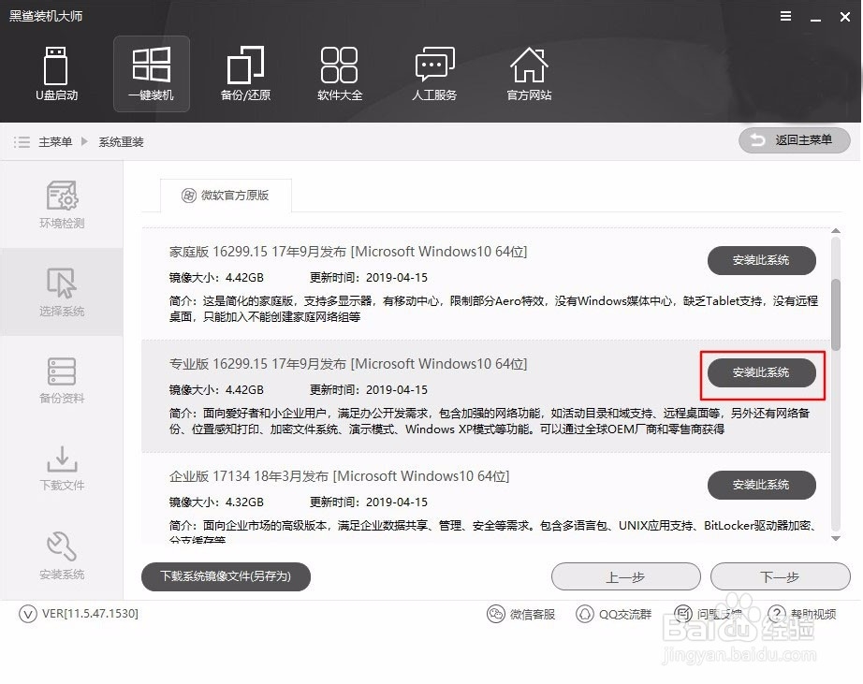This screenshot has width=863, height=684.
Task: Open 帮助视频 help link
Action: [802, 614]
